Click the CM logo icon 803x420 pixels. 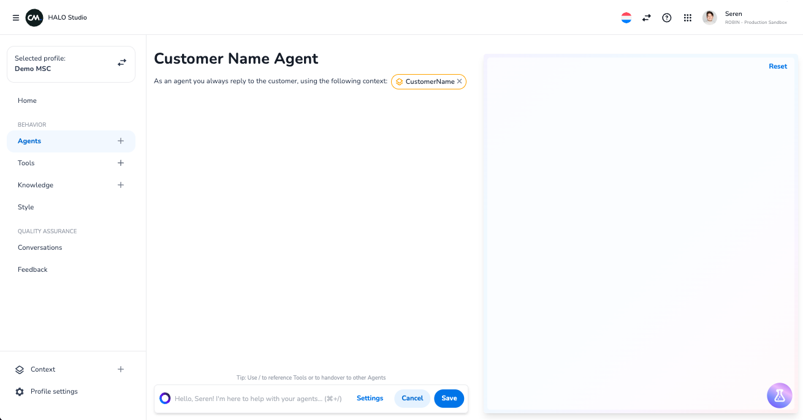click(34, 18)
